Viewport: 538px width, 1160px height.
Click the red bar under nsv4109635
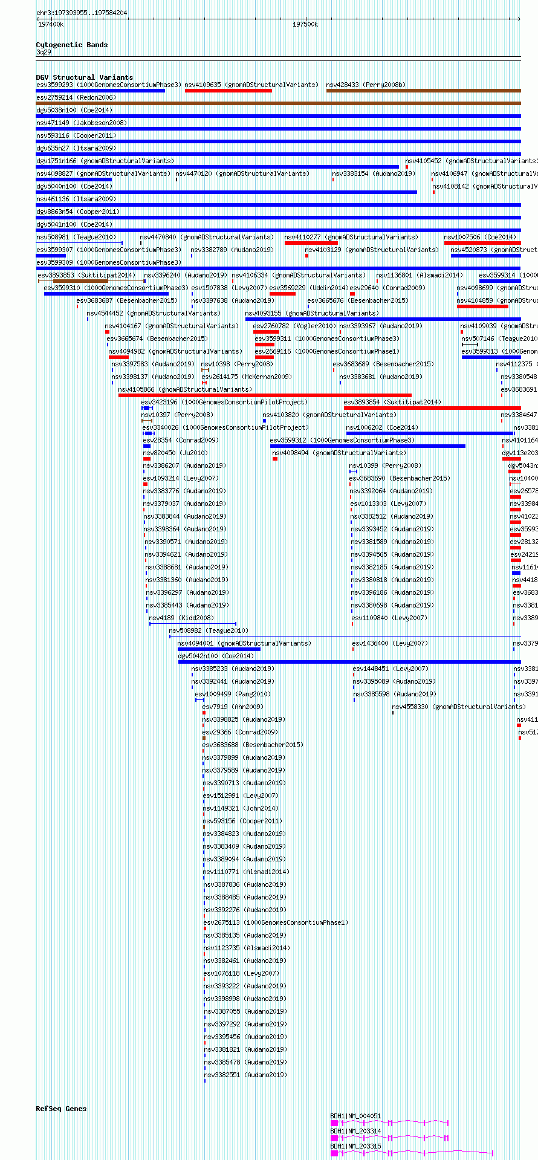tap(228, 91)
